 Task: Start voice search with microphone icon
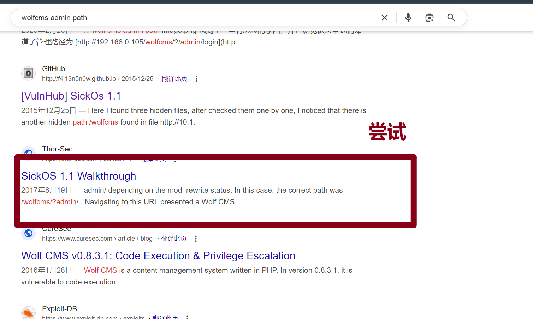(x=408, y=18)
